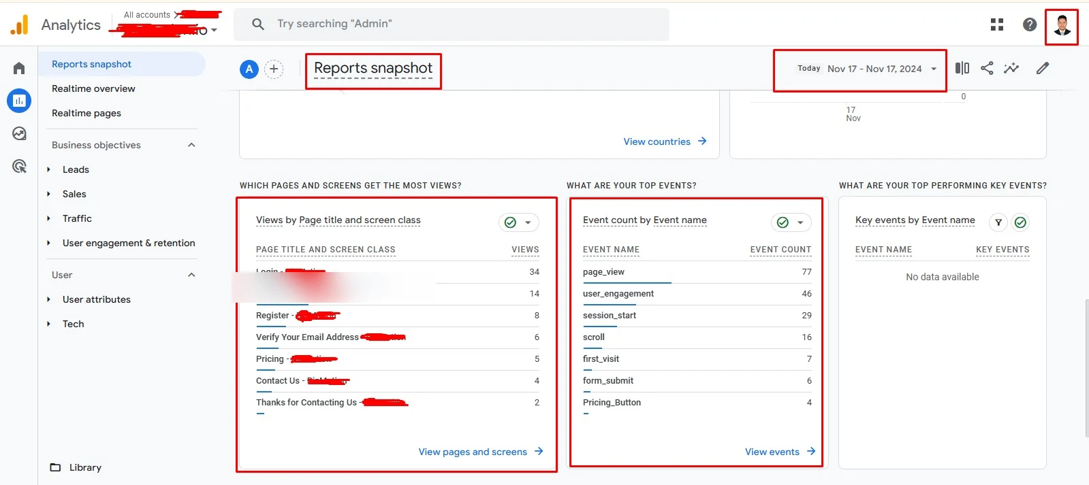1089x485 pixels.
Task: Click the Library folder icon
Action: pyautogui.click(x=56, y=467)
